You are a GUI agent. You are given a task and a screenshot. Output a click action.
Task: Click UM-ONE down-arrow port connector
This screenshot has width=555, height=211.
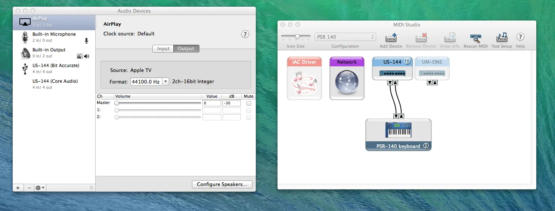[x=430, y=82]
